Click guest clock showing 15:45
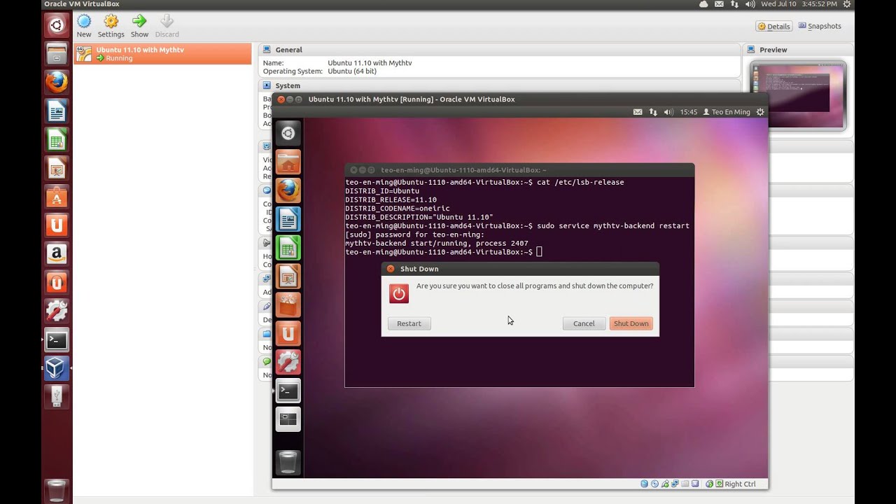The width and height of the screenshot is (896, 504). click(689, 112)
